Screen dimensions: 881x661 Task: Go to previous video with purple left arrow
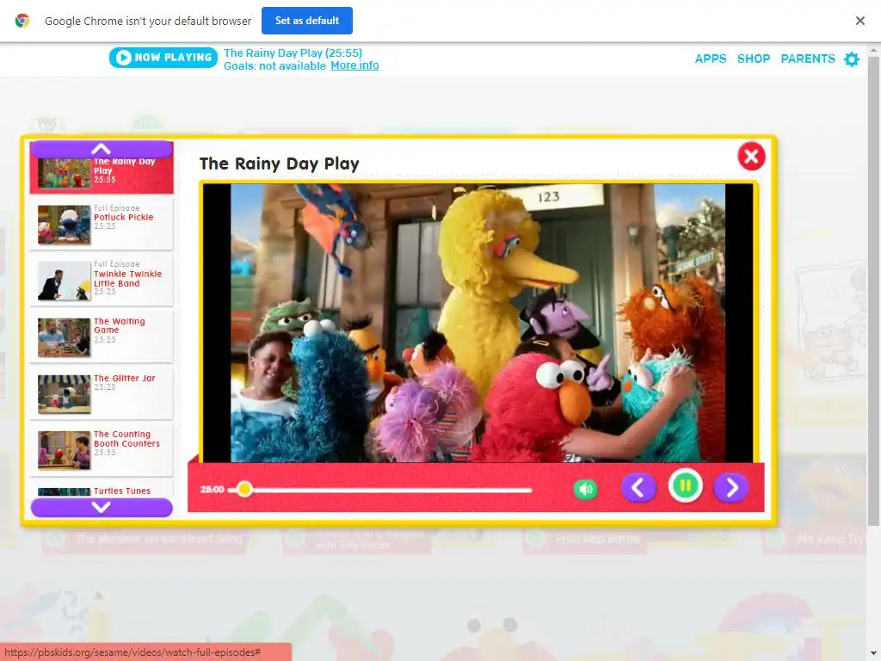point(638,487)
